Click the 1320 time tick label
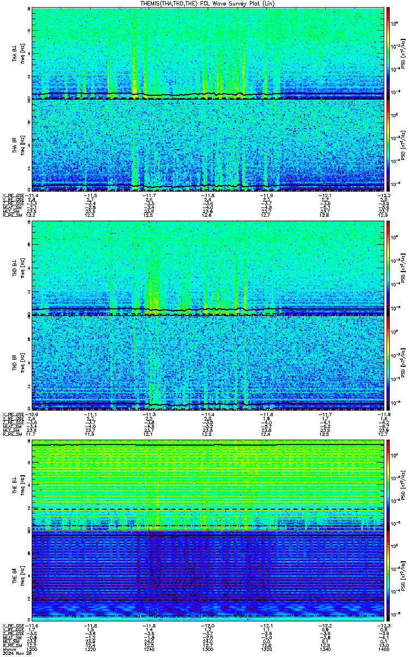 (266, 649)
